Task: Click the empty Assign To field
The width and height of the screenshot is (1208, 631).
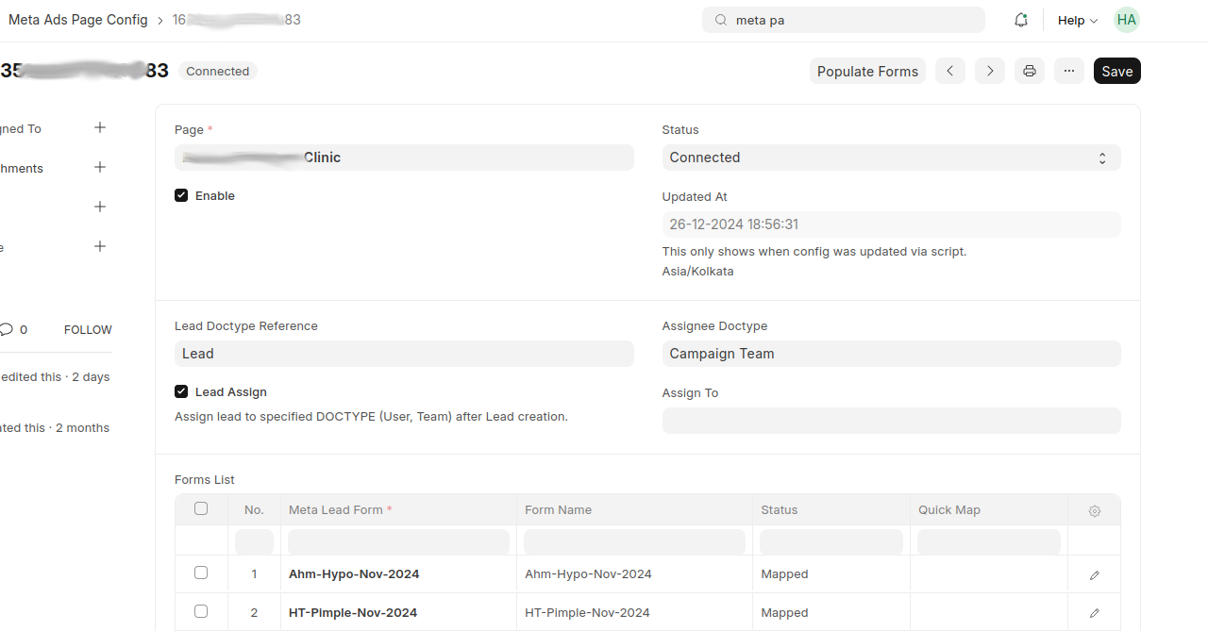Action: coord(891,421)
